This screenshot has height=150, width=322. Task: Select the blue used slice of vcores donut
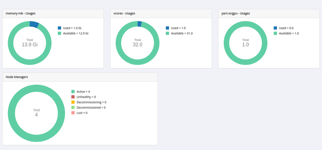(x=140, y=24)
